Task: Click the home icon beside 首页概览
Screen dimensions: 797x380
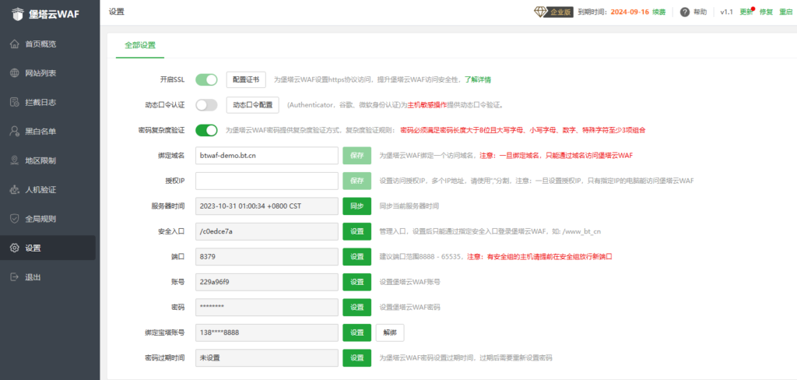Action: tap(15, 44)
